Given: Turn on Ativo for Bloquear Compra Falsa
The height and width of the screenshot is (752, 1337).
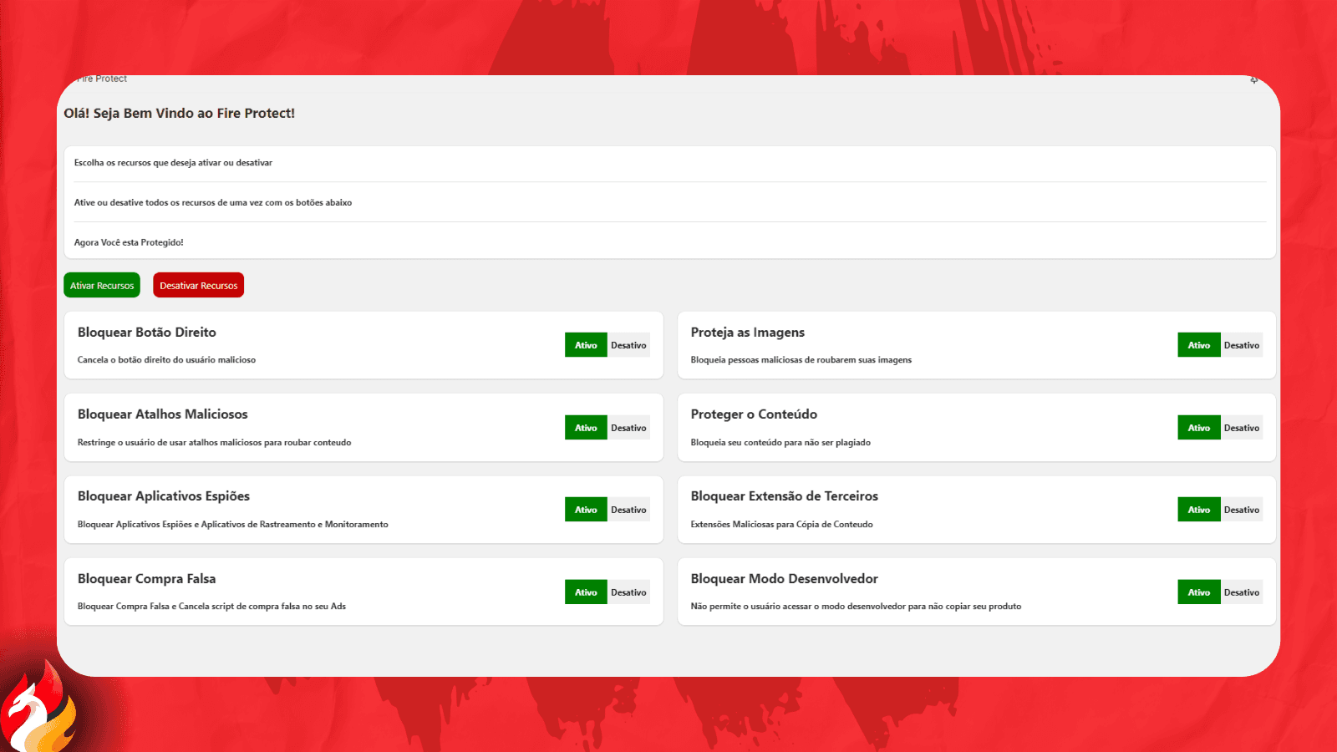Looking at the screenshot, I should (586, 592).
